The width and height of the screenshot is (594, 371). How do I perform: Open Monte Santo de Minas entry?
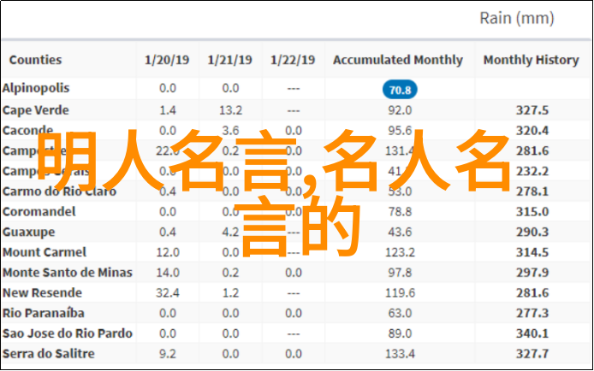(x=68, y=273)
